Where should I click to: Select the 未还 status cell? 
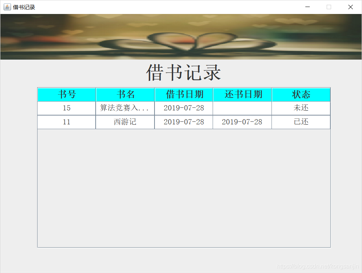click(x=301, y=108)
